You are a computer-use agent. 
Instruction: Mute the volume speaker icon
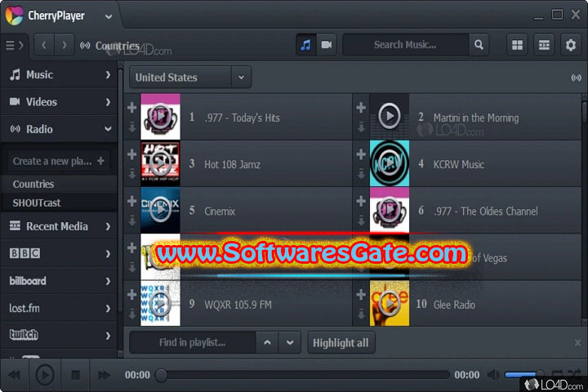tap(493, 374)
